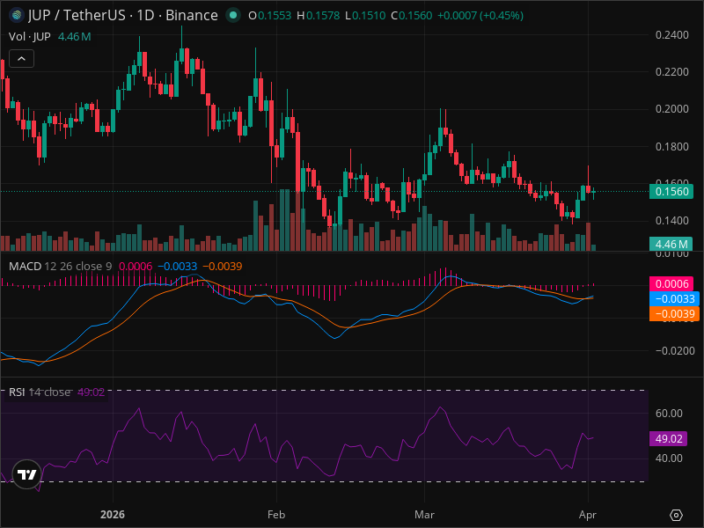Screen dimensions: 704x528
Task: Select the Vol · JUP indicator legend
Action: 30,36
